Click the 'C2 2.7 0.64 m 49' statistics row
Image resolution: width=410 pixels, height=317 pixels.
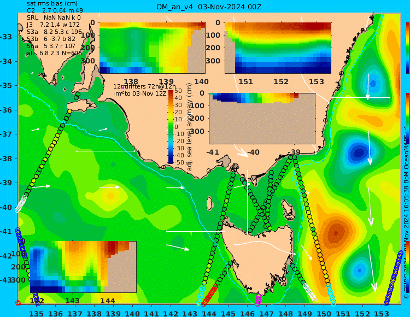pos(55,10)
